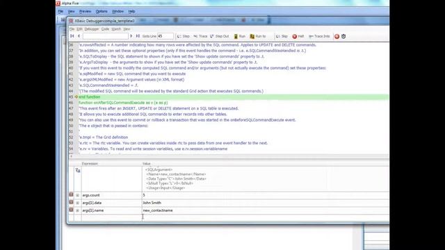Jump to last item using the last-record arrow
The image size is (445, 250).
pyautogui.click(x=138, y=36)
